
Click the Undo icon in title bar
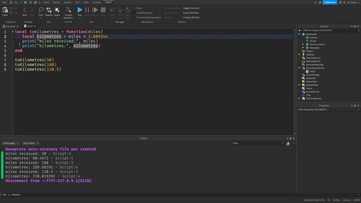pos(16,2)
